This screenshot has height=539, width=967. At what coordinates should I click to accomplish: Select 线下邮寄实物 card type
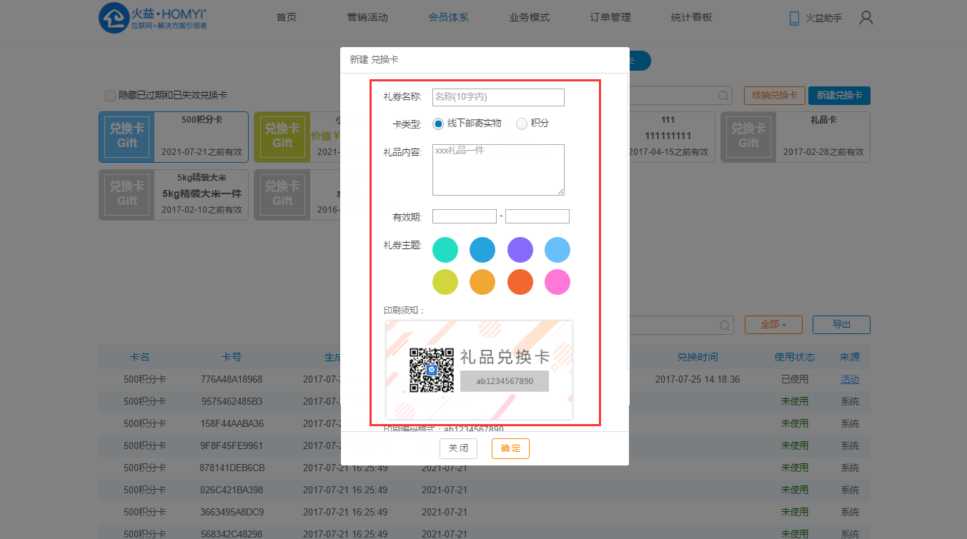click(439, 124)
